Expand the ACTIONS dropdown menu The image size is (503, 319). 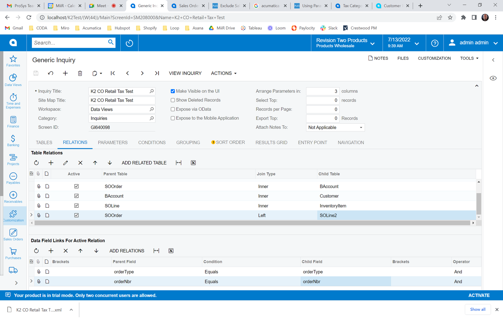[224, 73]
